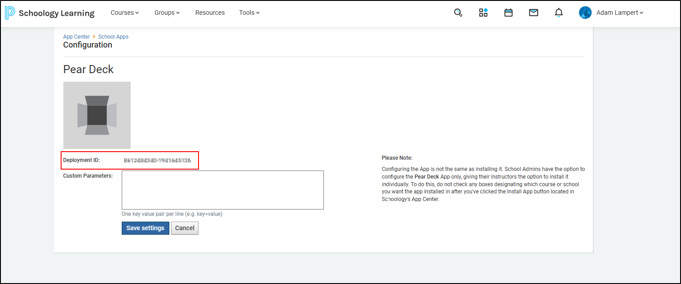Open the messages envelope icon
The width and height of the screenshot is (681, 284).
click(x=534, y=13)
